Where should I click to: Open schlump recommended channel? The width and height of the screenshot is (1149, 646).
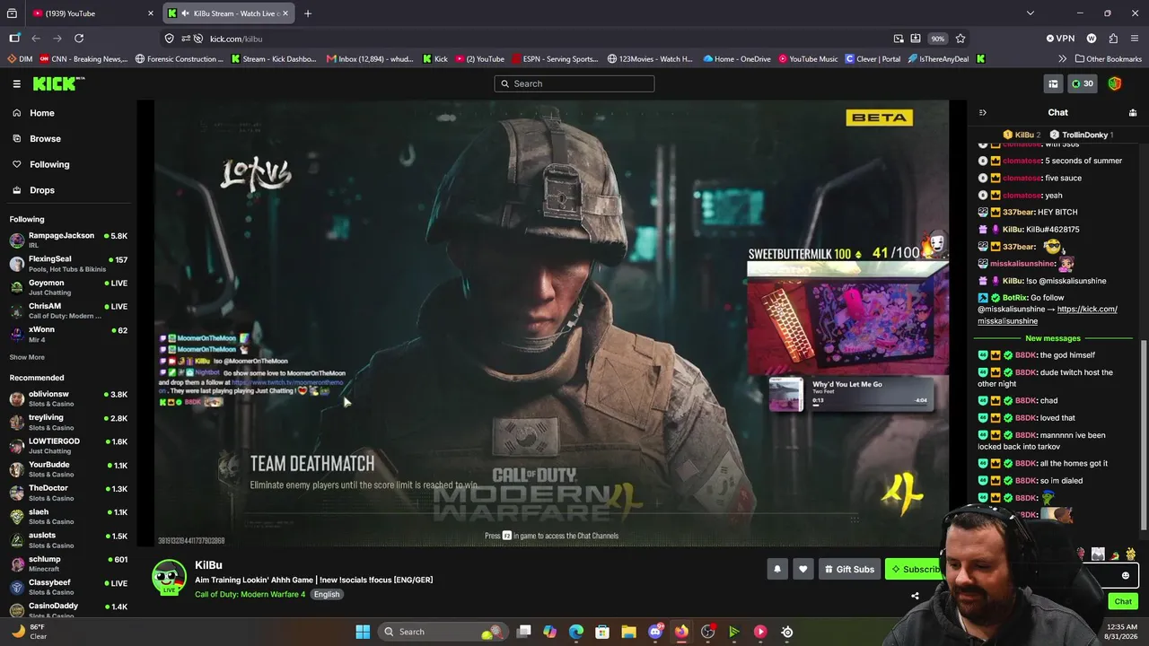pos(68,563)
